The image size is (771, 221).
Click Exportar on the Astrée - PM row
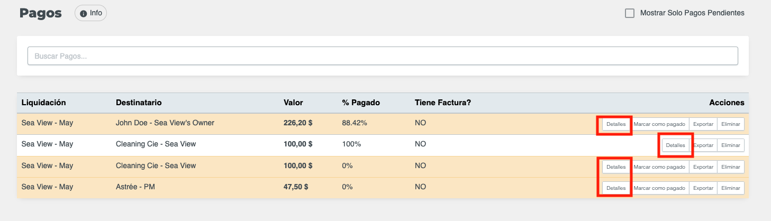coord(703,188)
